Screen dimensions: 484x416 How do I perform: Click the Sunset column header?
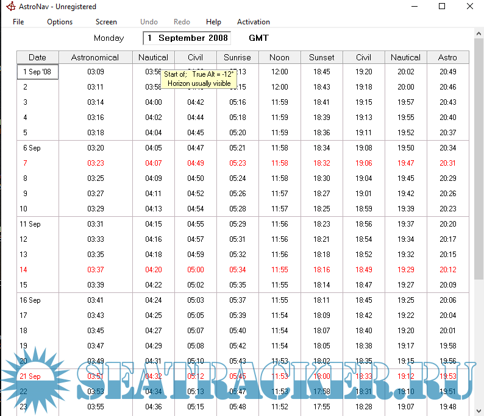[x=321, y=57]
